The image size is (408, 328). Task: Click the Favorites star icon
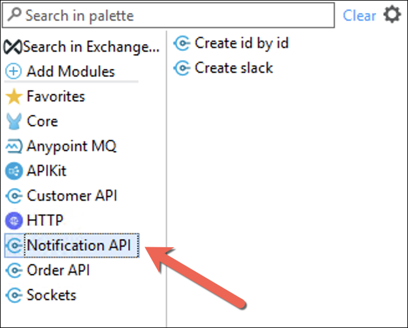point(14,96)
